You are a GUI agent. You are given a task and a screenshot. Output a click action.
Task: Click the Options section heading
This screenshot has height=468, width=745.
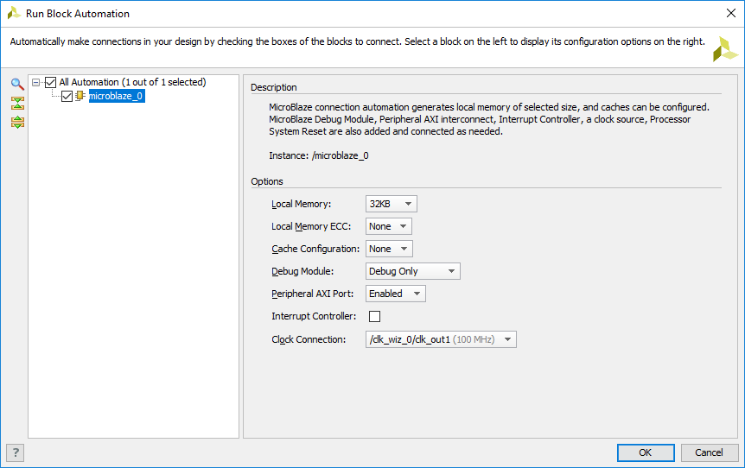click(x=267, y=181)
